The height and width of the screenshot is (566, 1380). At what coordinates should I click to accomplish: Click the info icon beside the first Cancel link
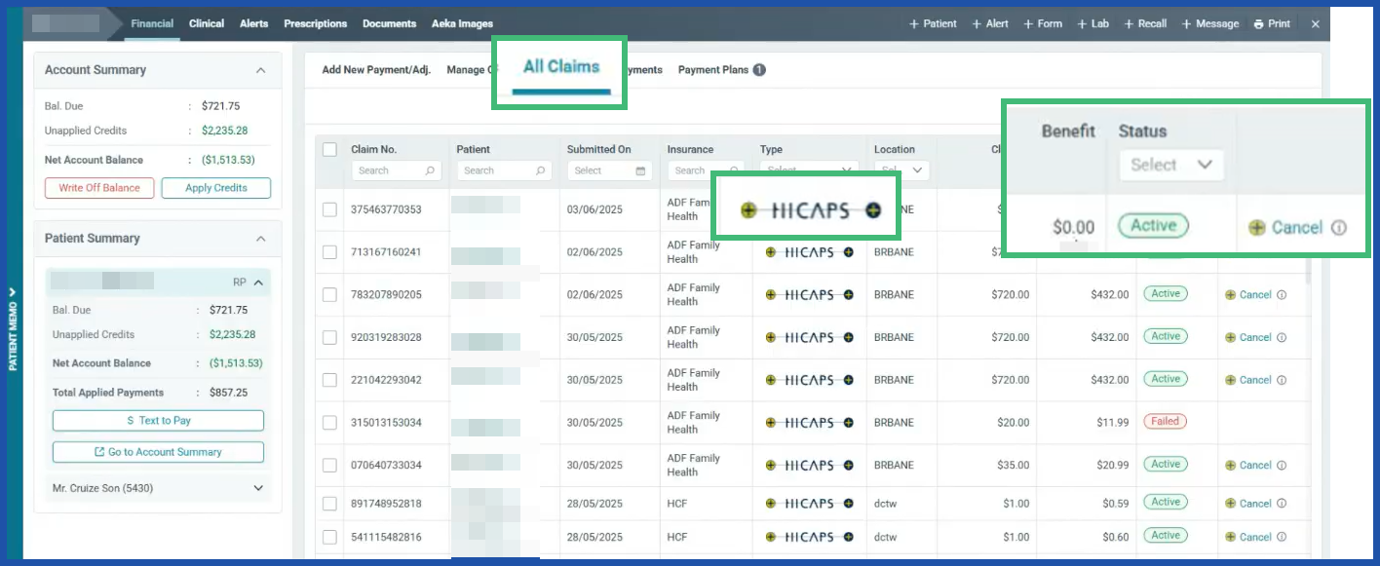(1341, 227)
